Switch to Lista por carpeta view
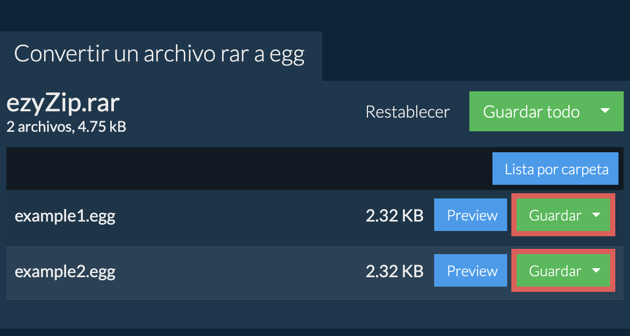This screenshot has height=336, width=630. click(555, 169)
